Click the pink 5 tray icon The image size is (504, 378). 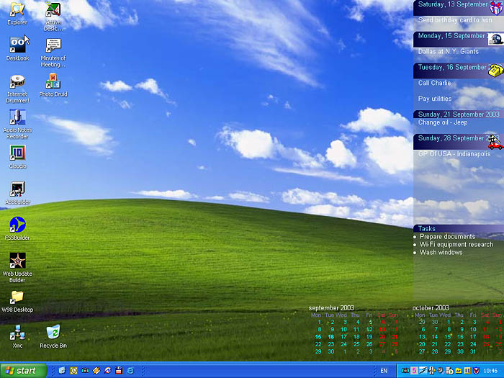click(414, 371)
